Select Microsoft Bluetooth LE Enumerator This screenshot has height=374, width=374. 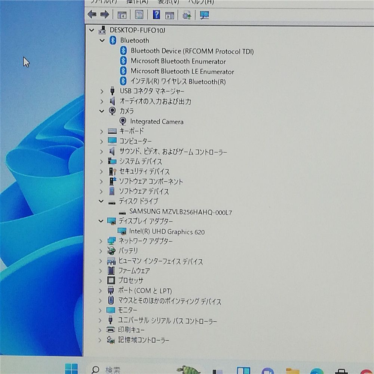182,71
